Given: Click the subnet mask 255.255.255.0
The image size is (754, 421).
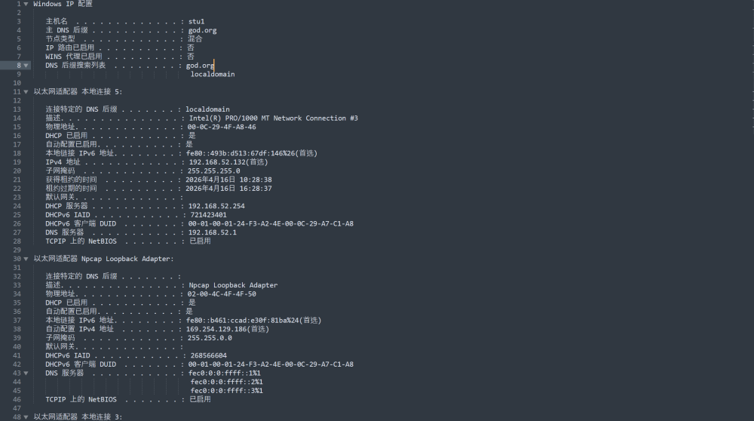Looking at the screenshot, I should click(x=213, y=171).
